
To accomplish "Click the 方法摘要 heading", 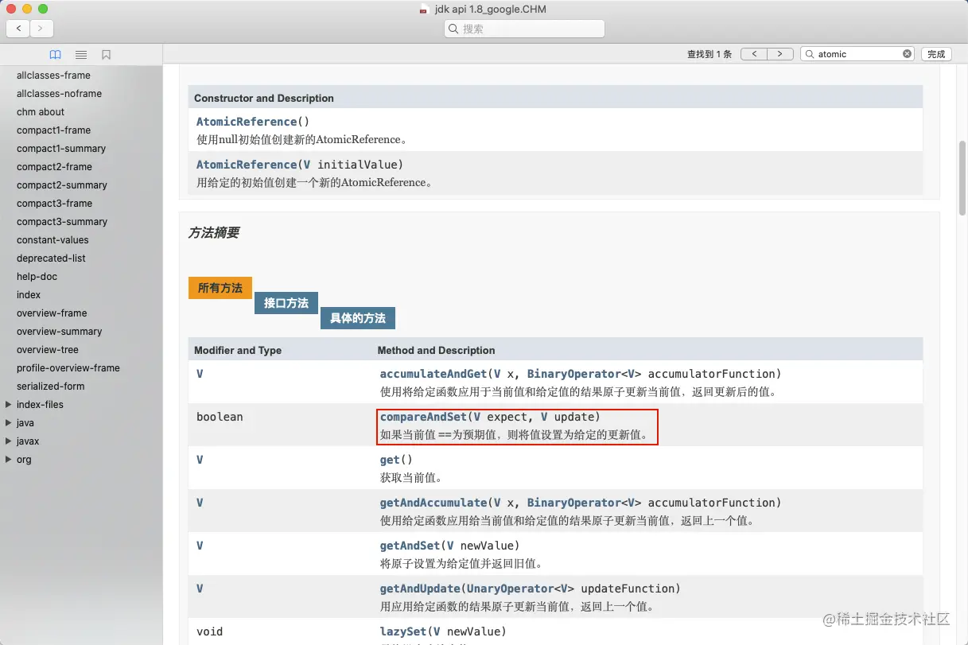I will pos(214,233).
